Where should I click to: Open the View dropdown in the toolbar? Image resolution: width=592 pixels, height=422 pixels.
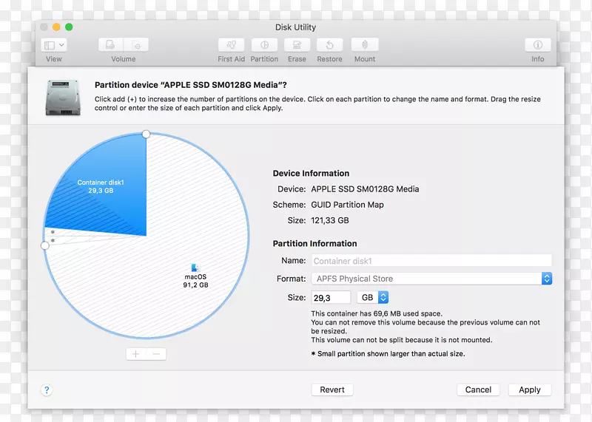pos(54,45)
